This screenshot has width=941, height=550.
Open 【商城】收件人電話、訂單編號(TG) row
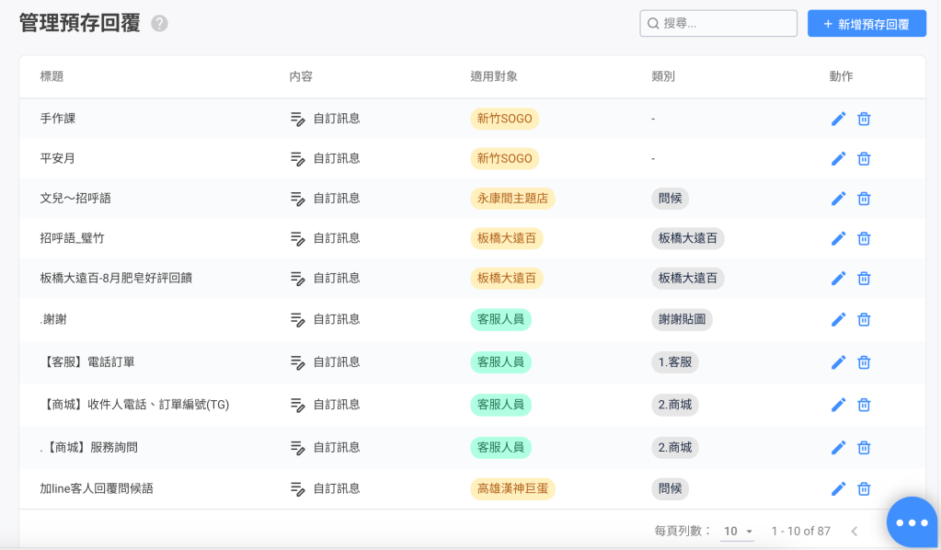134,405
